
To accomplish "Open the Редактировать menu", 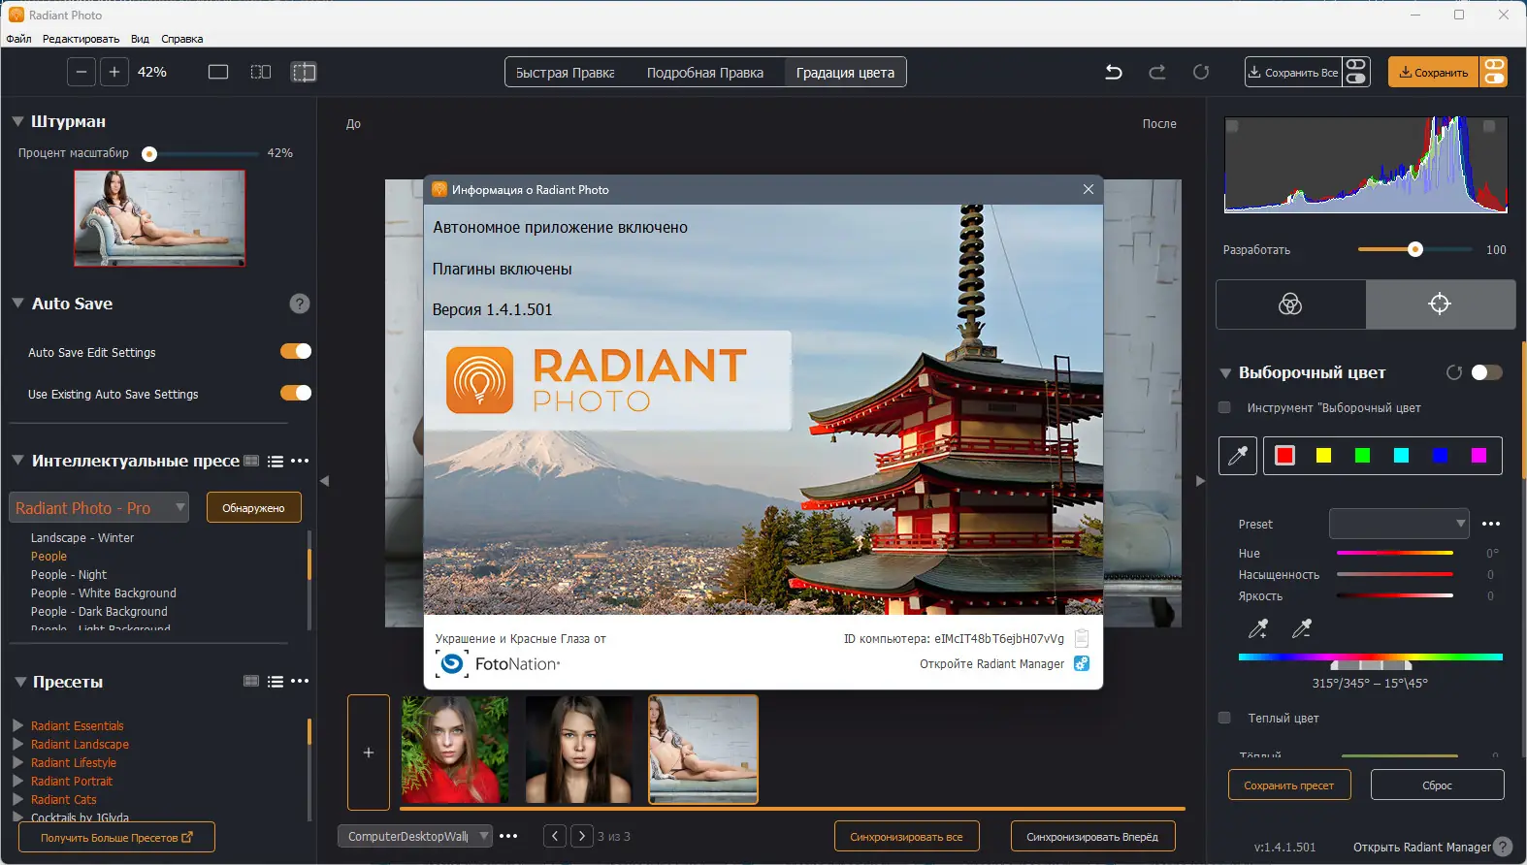I will pyautogui.click(x=81, y=39).
